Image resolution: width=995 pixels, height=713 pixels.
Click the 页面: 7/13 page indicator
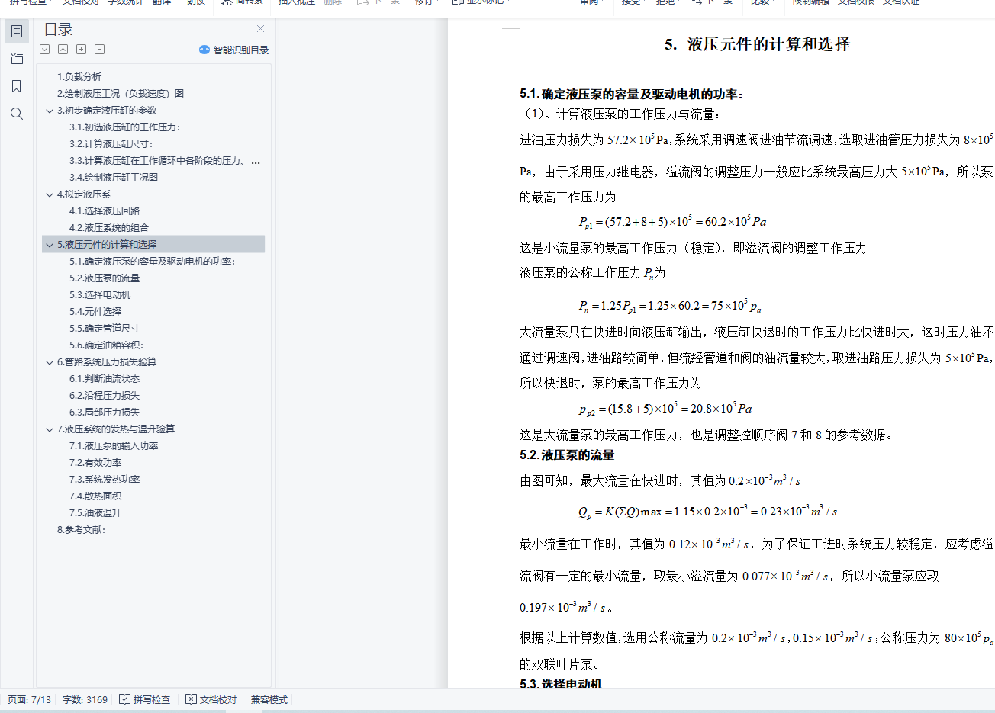tap(29, 699)
